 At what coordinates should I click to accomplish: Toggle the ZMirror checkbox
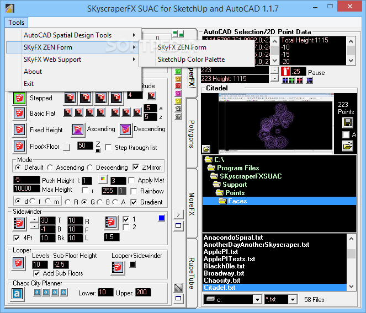(136, 167)
